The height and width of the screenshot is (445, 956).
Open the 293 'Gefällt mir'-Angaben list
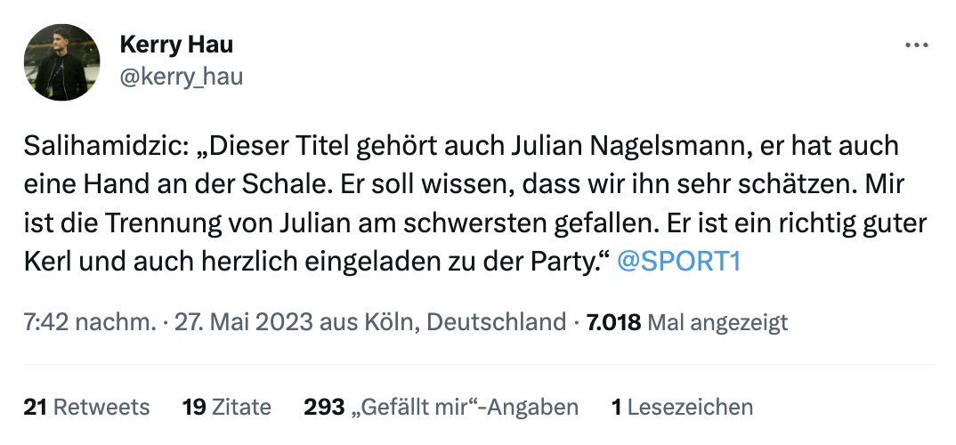441,408
